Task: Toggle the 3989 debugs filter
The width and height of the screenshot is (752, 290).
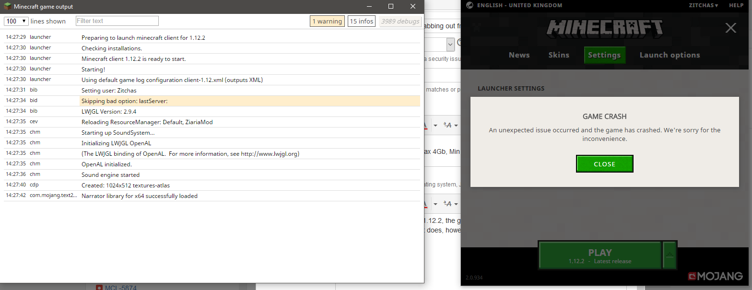Action: point(400,21)
